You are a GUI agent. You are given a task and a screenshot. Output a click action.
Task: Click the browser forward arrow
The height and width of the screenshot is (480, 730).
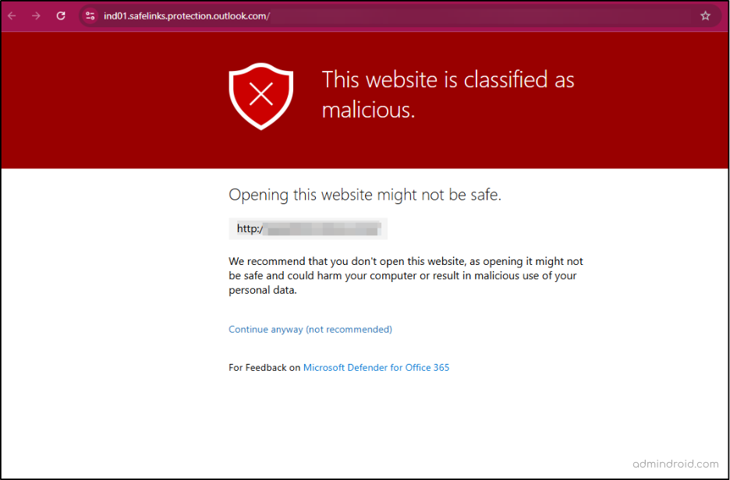click(x=37, y=15)
